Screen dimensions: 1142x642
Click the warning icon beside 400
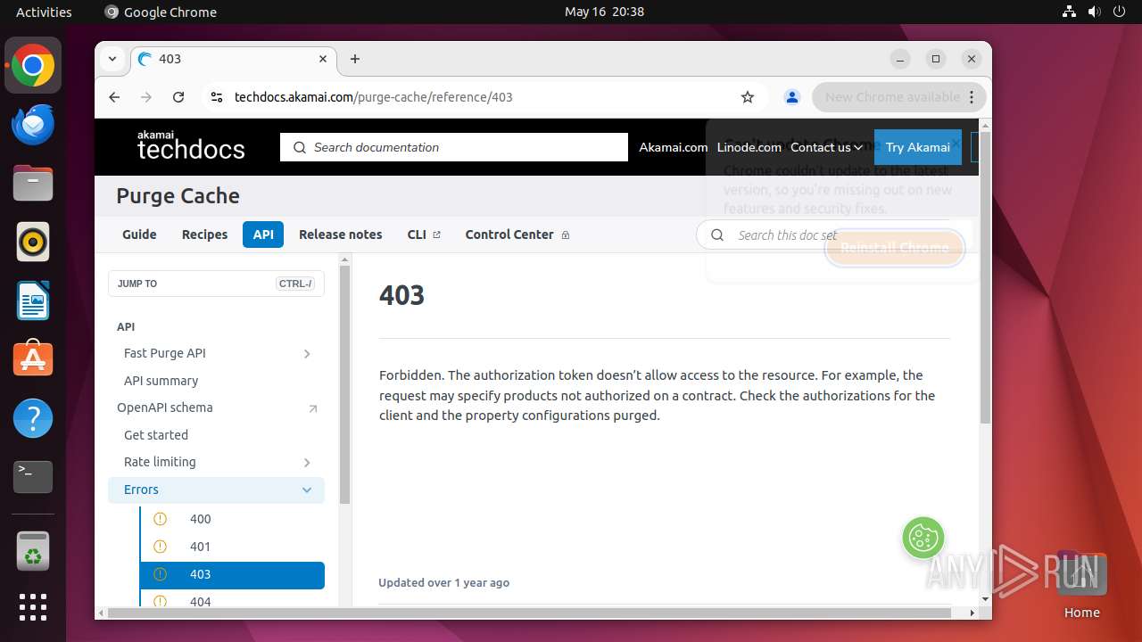[161, 519]
